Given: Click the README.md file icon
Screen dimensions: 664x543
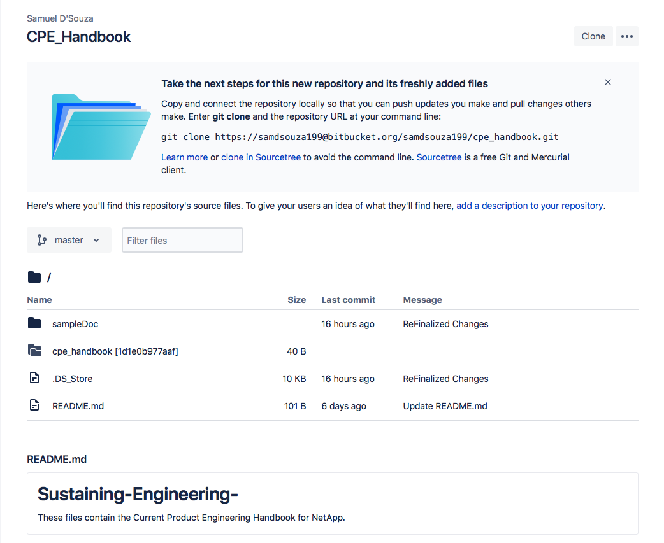Looking at the screenshot, I should pyautogui.click(x=34, y=405).
